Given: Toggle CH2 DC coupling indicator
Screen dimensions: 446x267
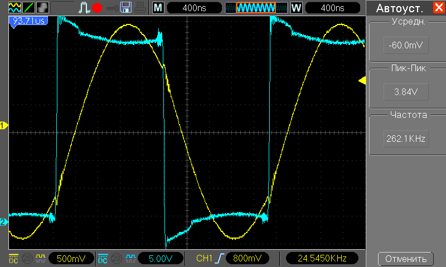Looking at the screenshot, I should click(x=103, y=259).
